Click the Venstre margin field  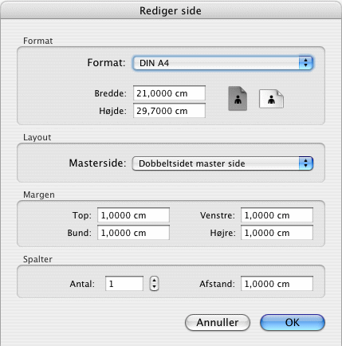pyautogui.click(x=277, y=215)
